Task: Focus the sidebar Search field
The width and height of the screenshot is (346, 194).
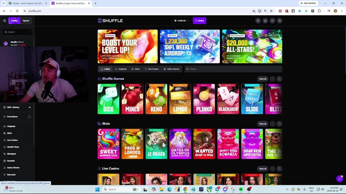Action: tap(17, 32)
